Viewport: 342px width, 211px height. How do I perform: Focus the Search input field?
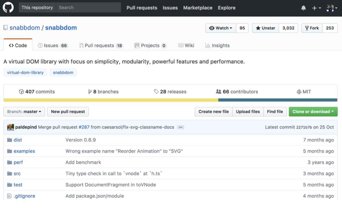click(x=89, y=7)
